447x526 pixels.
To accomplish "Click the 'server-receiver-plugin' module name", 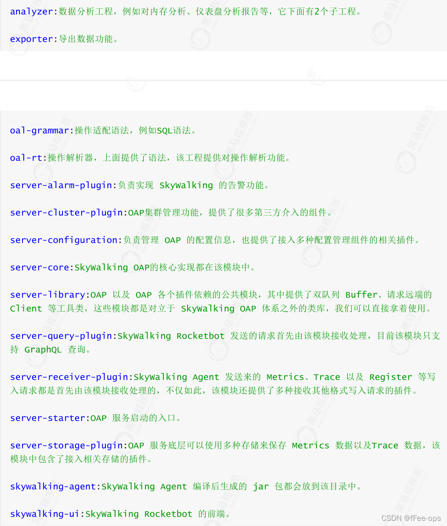I will tap(69, 377).
